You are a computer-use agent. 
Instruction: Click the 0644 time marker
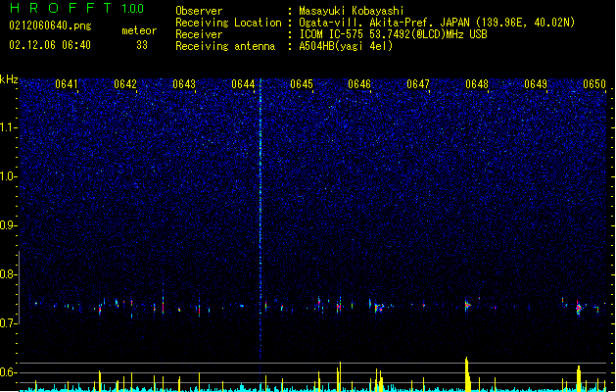tap(243, 84)
